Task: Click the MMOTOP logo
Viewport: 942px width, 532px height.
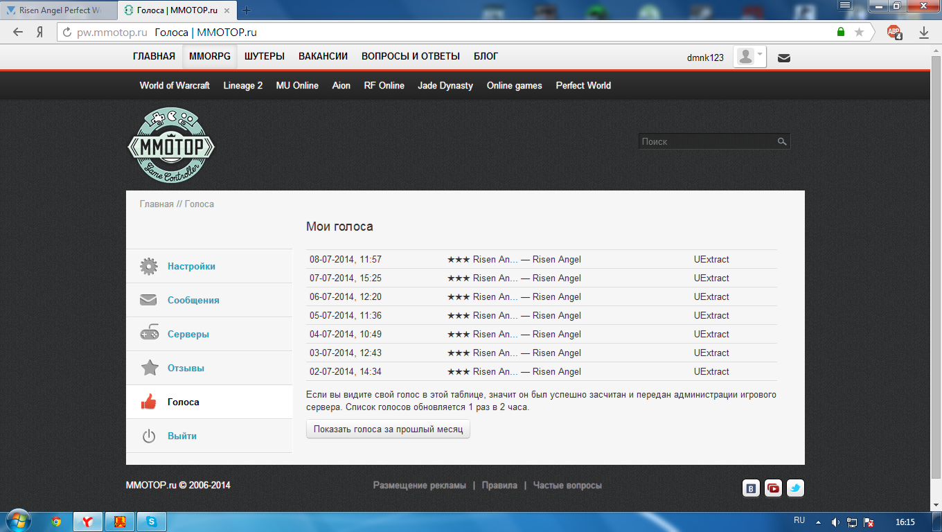Action: pos(172,145)
